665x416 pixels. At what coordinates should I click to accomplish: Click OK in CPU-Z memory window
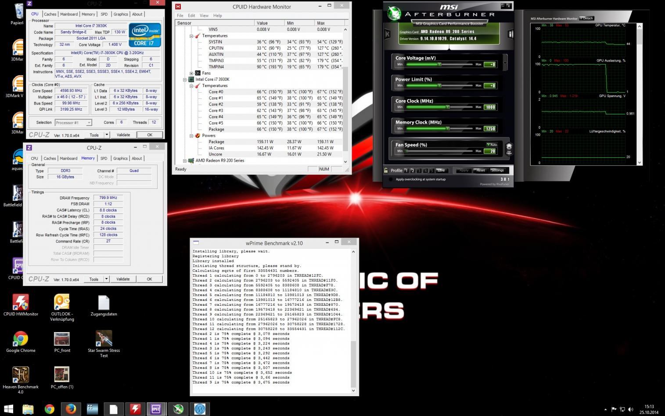click(149, 279)
